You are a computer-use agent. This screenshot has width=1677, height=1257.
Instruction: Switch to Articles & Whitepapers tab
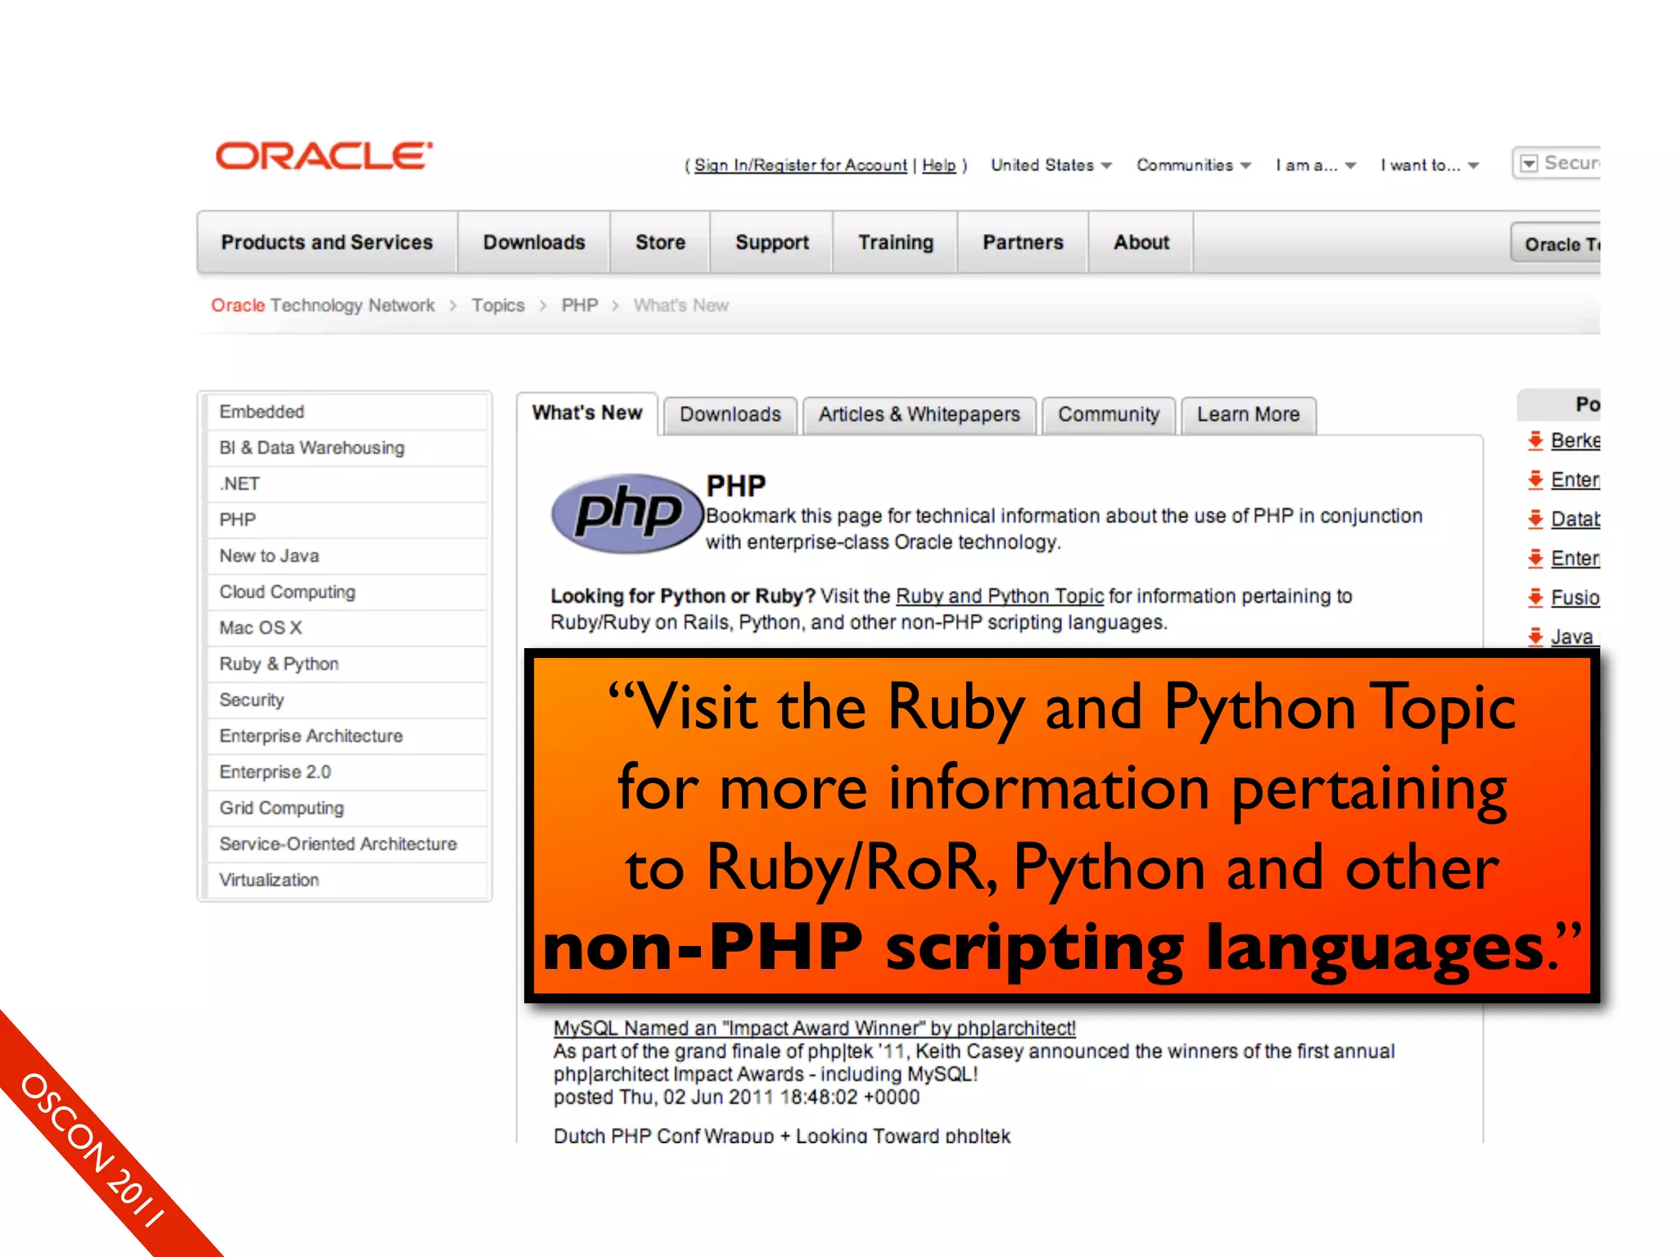[x=920, y=415]
